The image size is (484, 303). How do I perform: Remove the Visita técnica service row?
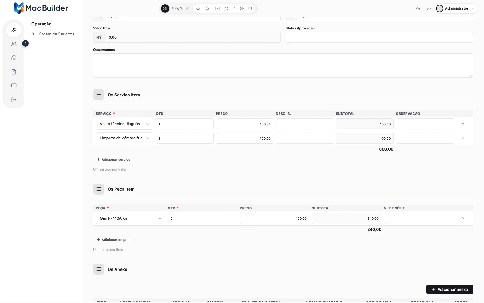point(463,124)
